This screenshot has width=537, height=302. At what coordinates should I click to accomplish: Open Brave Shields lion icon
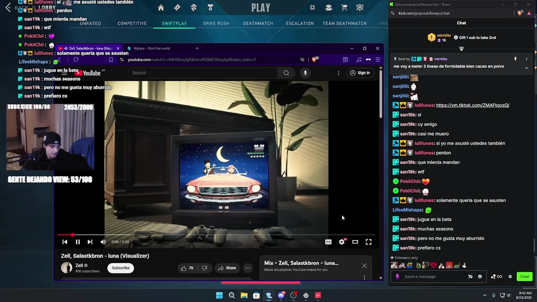point(315,60)
